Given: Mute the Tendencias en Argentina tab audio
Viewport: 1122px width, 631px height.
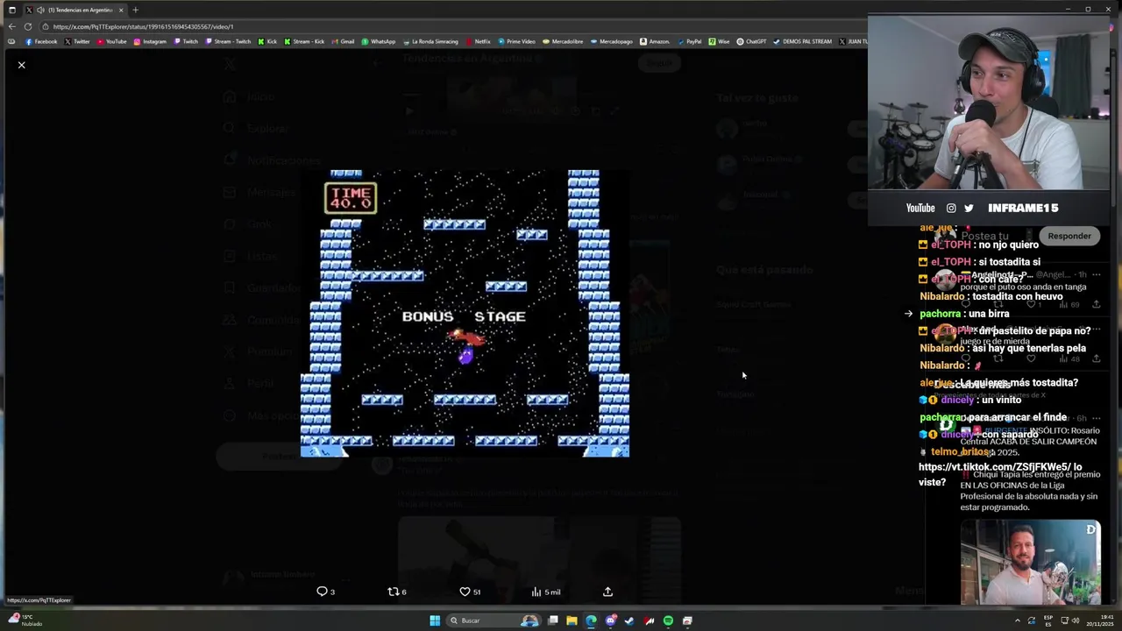Looking at the screenshot, I should click(40, 10).
